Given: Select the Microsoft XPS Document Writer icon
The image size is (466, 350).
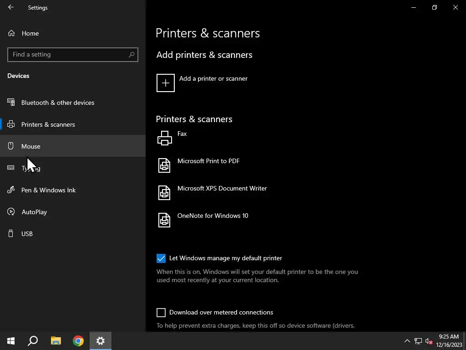Looking at the screenshot, I should (164, 193).
